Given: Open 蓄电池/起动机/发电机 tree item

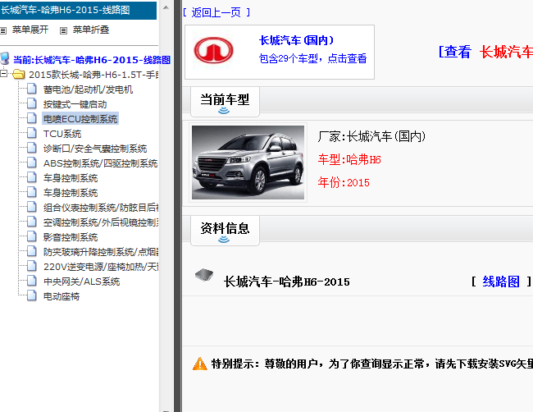Looking at the screenshot, I should [88, 89].
